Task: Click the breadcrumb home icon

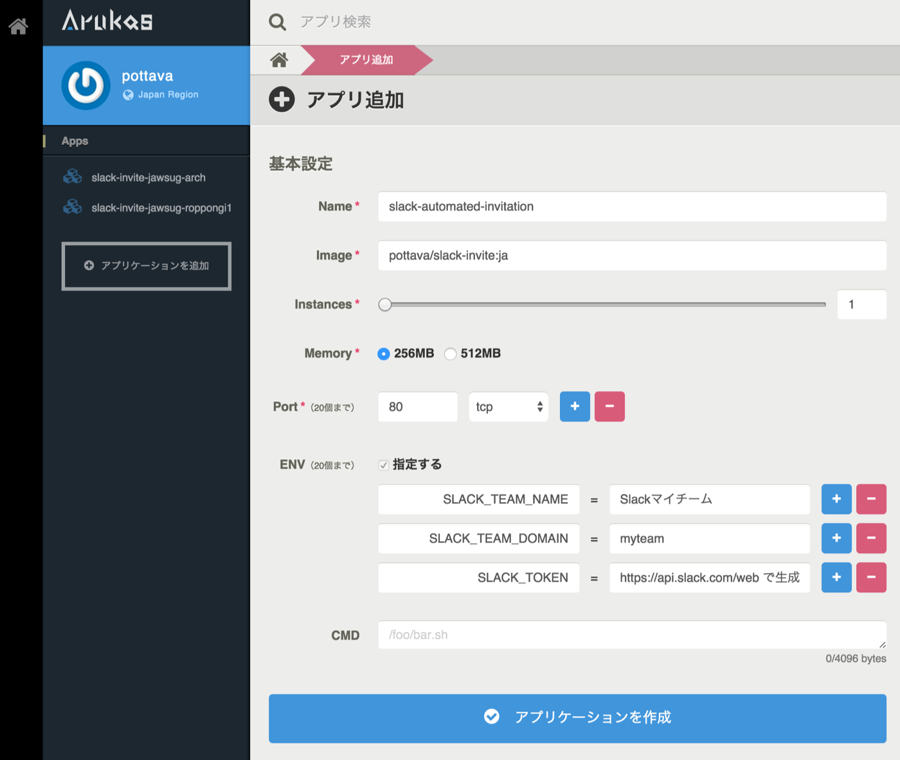Action: [x=279, y=60]
